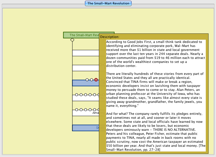This screenshot has height=157, width=216.
Task: Select first circle above the Amazing node
Action: (77, 110)
